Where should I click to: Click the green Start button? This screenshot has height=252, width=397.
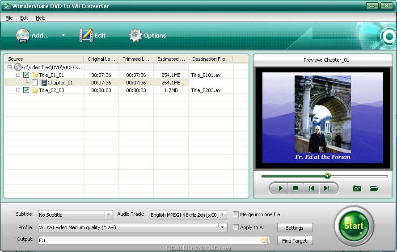click(354, 226)
